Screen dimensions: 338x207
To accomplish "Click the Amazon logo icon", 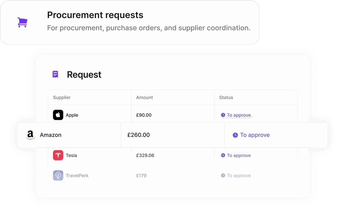I will click(x=30, y=135).
